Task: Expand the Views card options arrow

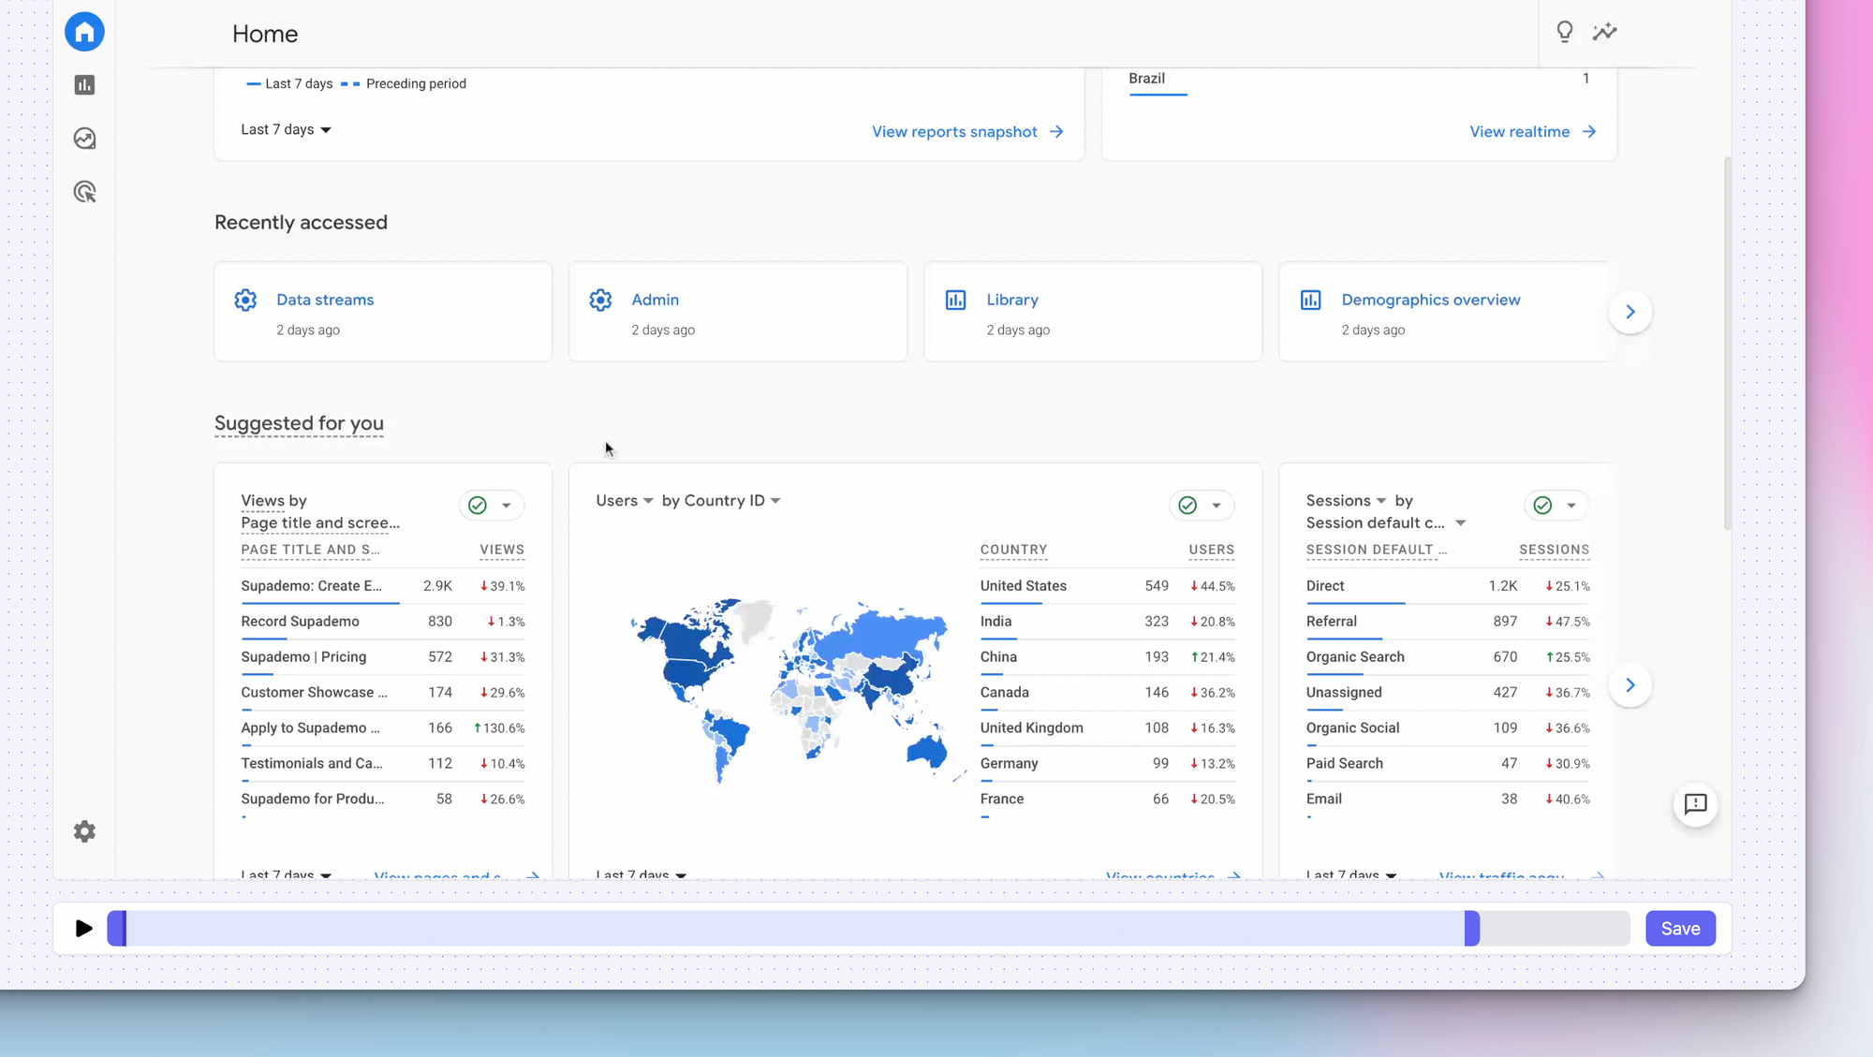Action: click(506, 506)
